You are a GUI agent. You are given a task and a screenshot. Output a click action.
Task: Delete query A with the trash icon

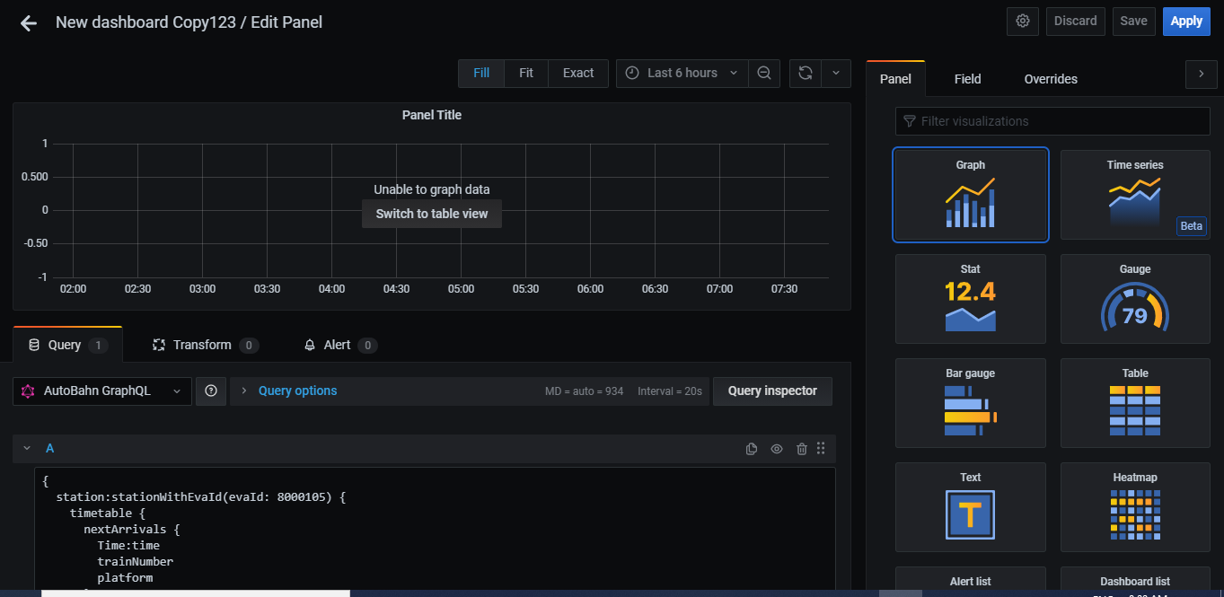[x=801, y=448]
